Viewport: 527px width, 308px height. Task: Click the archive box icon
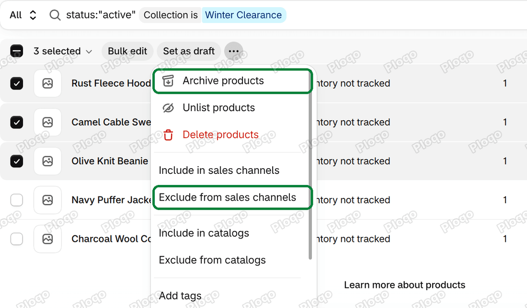(168, 81)
